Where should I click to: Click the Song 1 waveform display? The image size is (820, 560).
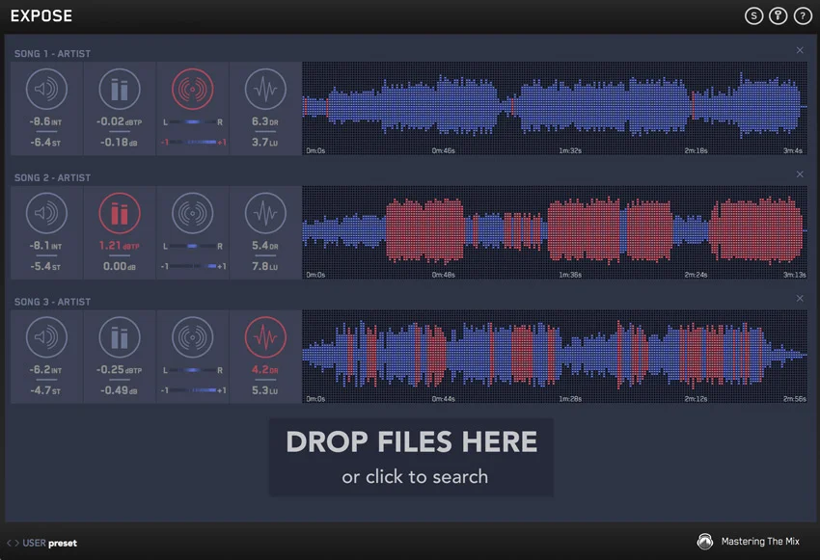[x=555, y=108]
